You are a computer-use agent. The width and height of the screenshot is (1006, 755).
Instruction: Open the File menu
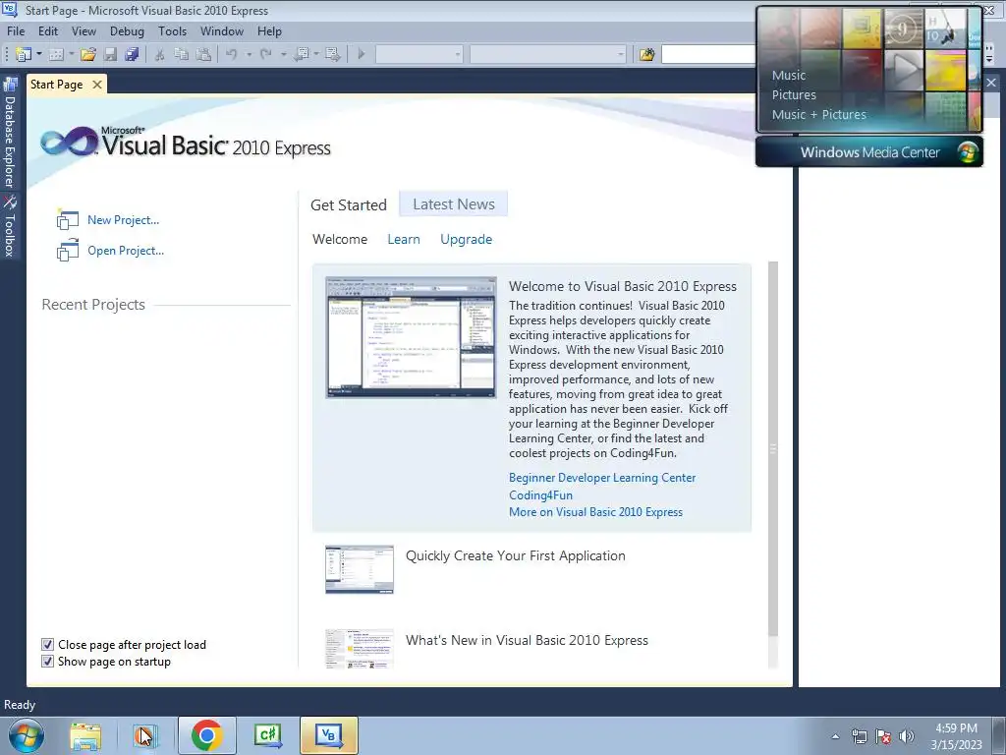click(16, 30)
